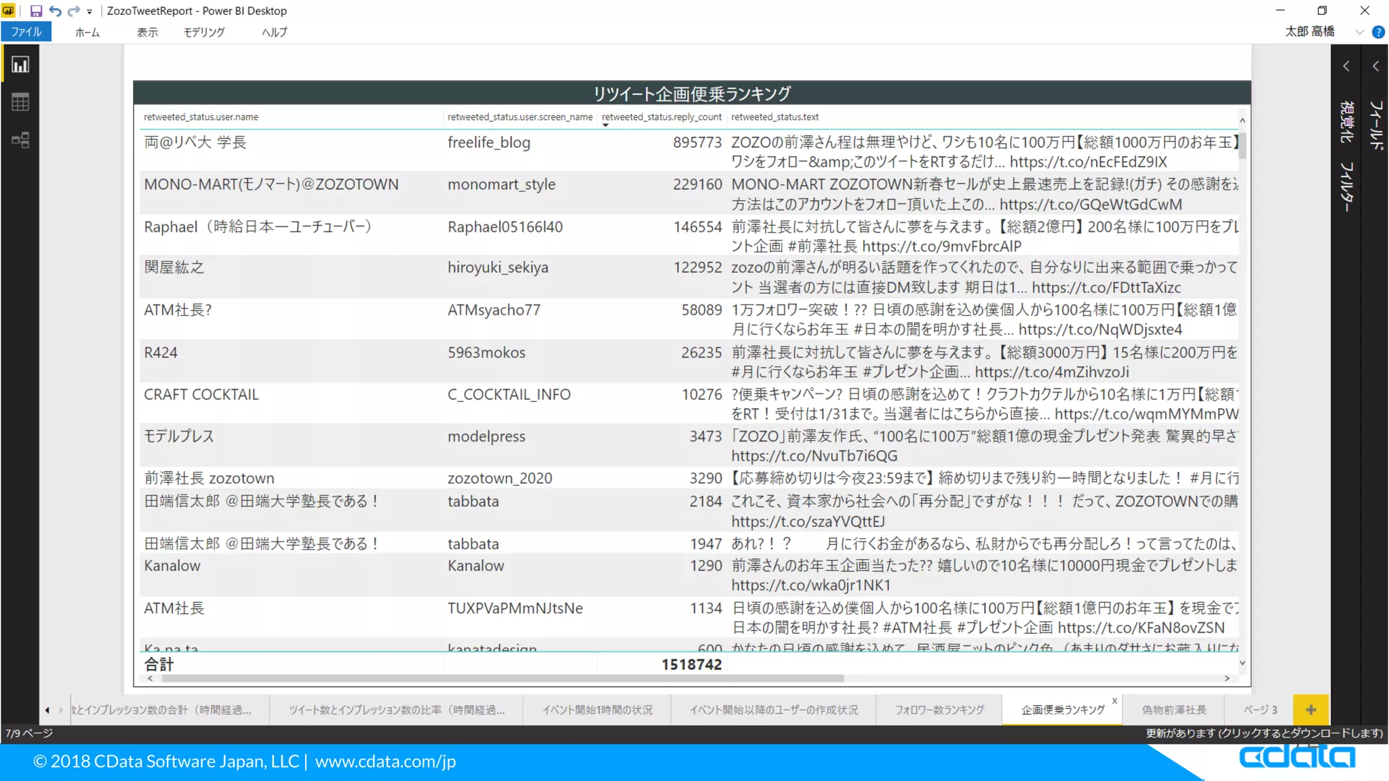Switch to イベント開始1時間の状況 page tab

598,710
